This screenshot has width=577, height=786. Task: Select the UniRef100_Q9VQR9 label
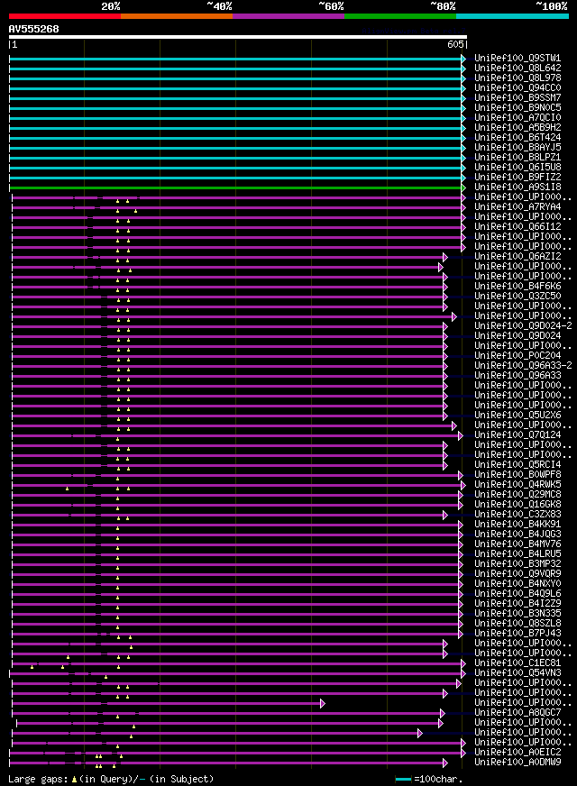(517, 574)
